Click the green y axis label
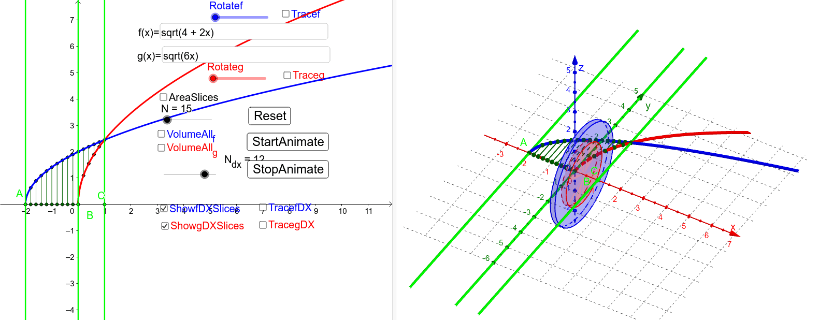This screenshot has width=819, height=321. click(x=648, y=106)
